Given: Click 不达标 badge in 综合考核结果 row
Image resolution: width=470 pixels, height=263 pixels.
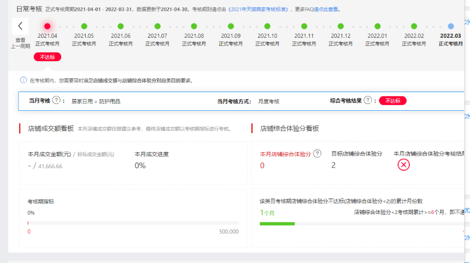Looking at the screenshot, I should (393, 101).
